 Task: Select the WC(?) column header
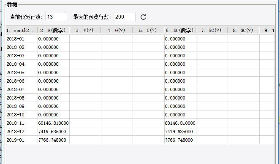[212, 30]
